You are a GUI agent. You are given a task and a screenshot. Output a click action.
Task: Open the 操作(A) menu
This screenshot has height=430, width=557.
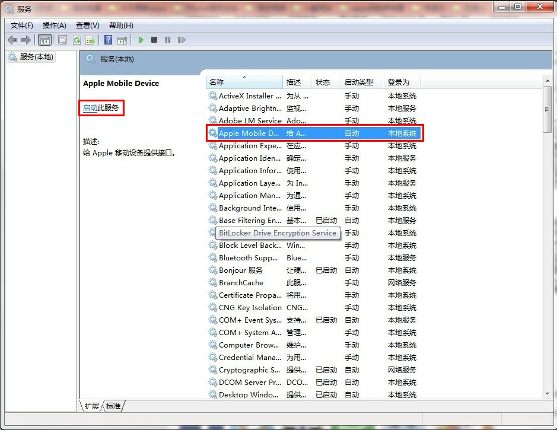tap(54, 25)
